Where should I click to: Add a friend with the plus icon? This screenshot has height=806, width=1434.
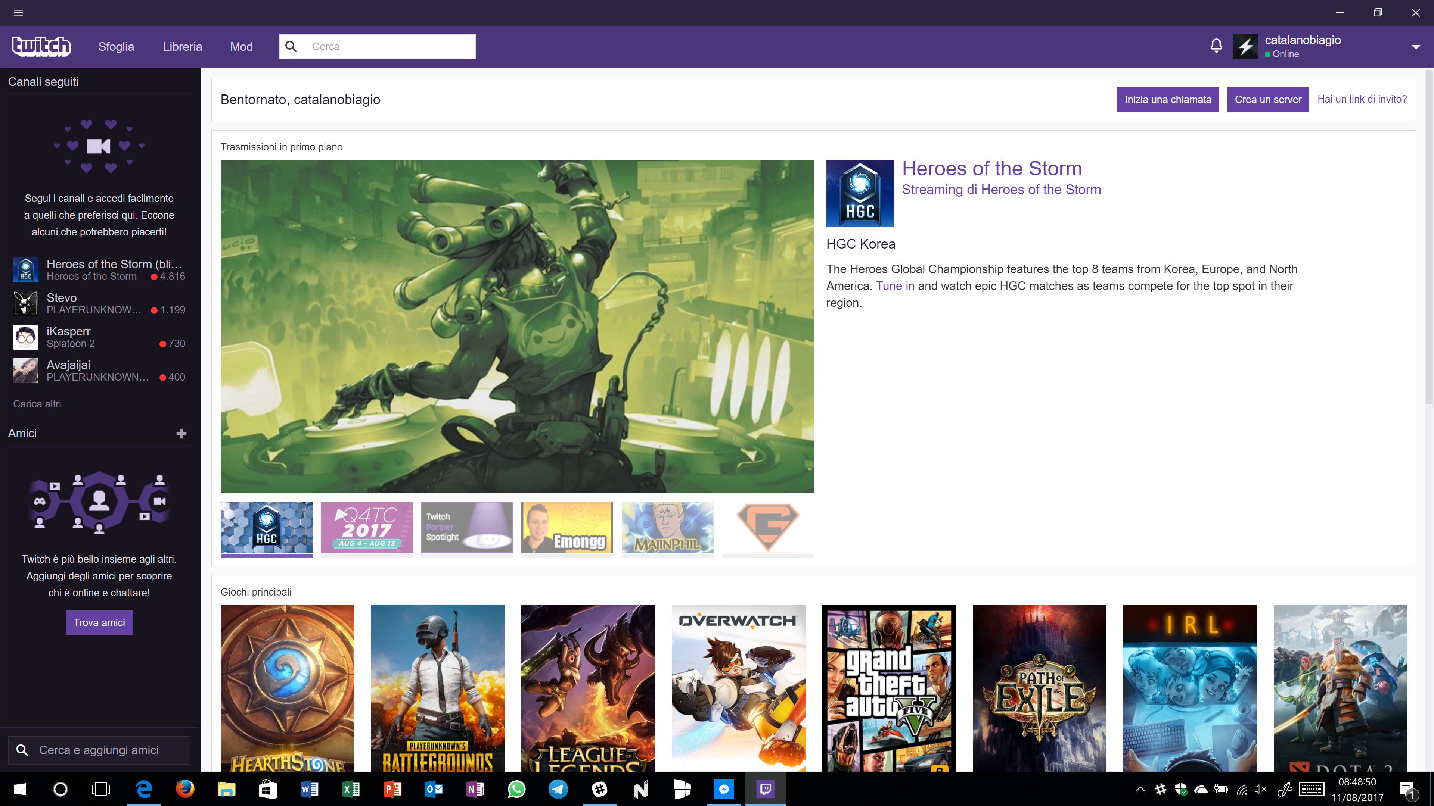[181, 433]
